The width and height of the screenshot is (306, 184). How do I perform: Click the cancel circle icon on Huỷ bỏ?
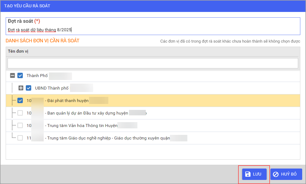pos(276,174)
